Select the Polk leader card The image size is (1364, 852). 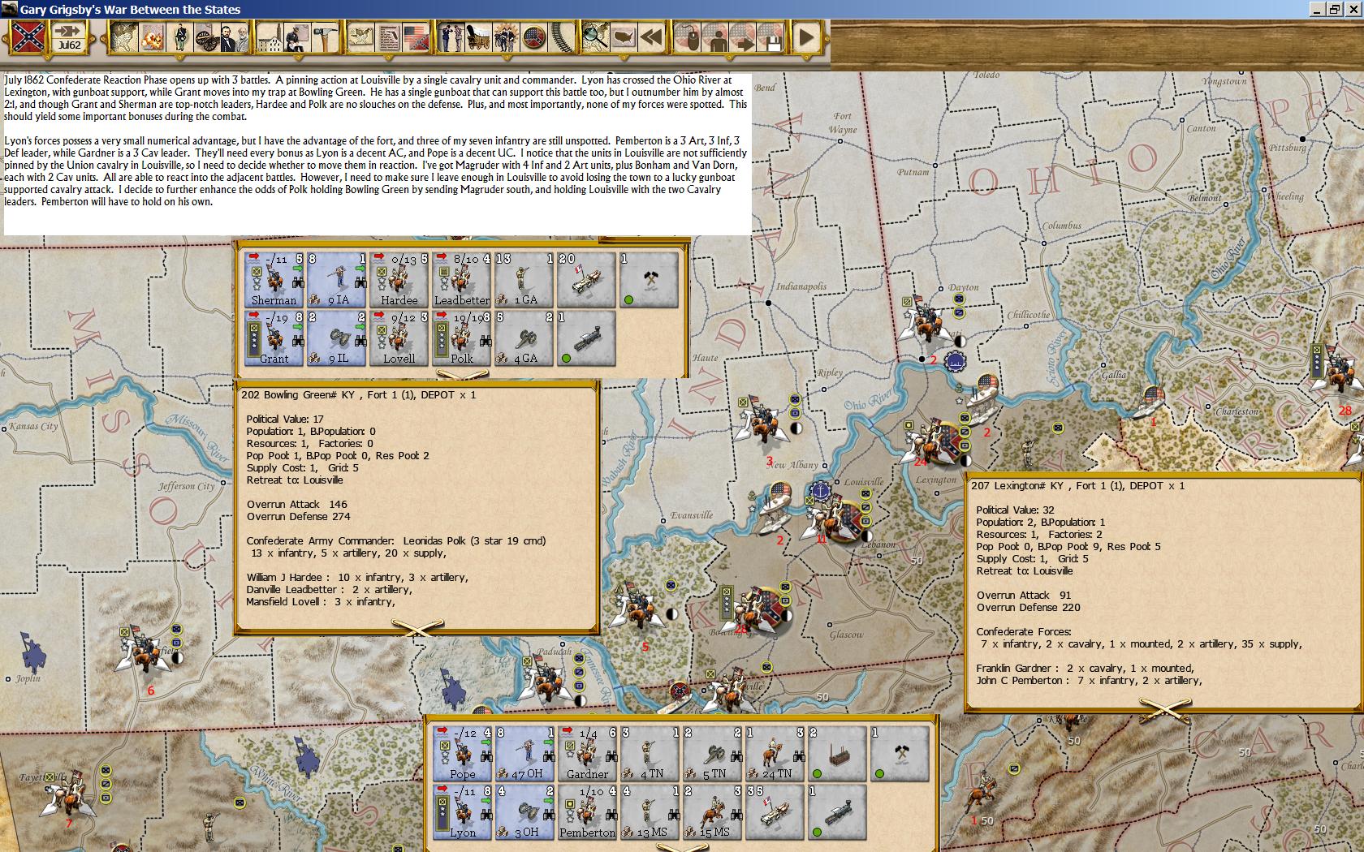(x=461, y=338)
